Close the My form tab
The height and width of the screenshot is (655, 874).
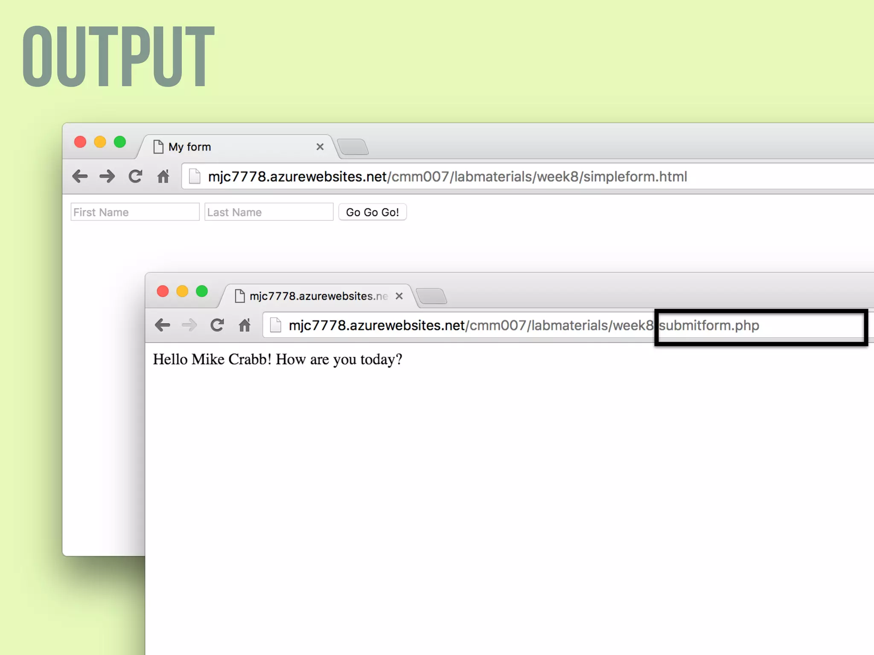click(320, 147)
